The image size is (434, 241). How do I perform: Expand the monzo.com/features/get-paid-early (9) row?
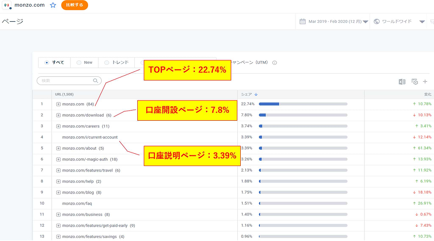click(x=58, y=225)
